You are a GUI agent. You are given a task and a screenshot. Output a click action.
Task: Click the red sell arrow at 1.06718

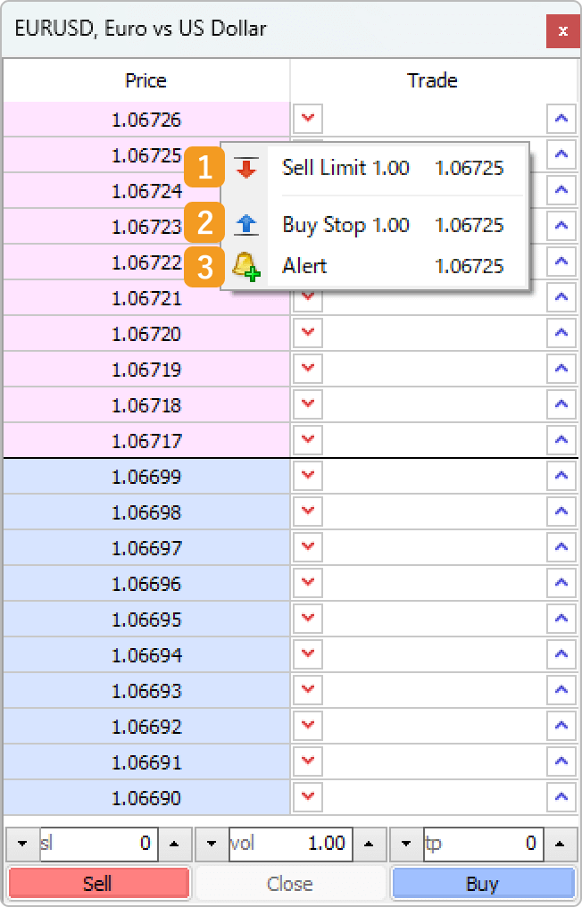point(308,404)
